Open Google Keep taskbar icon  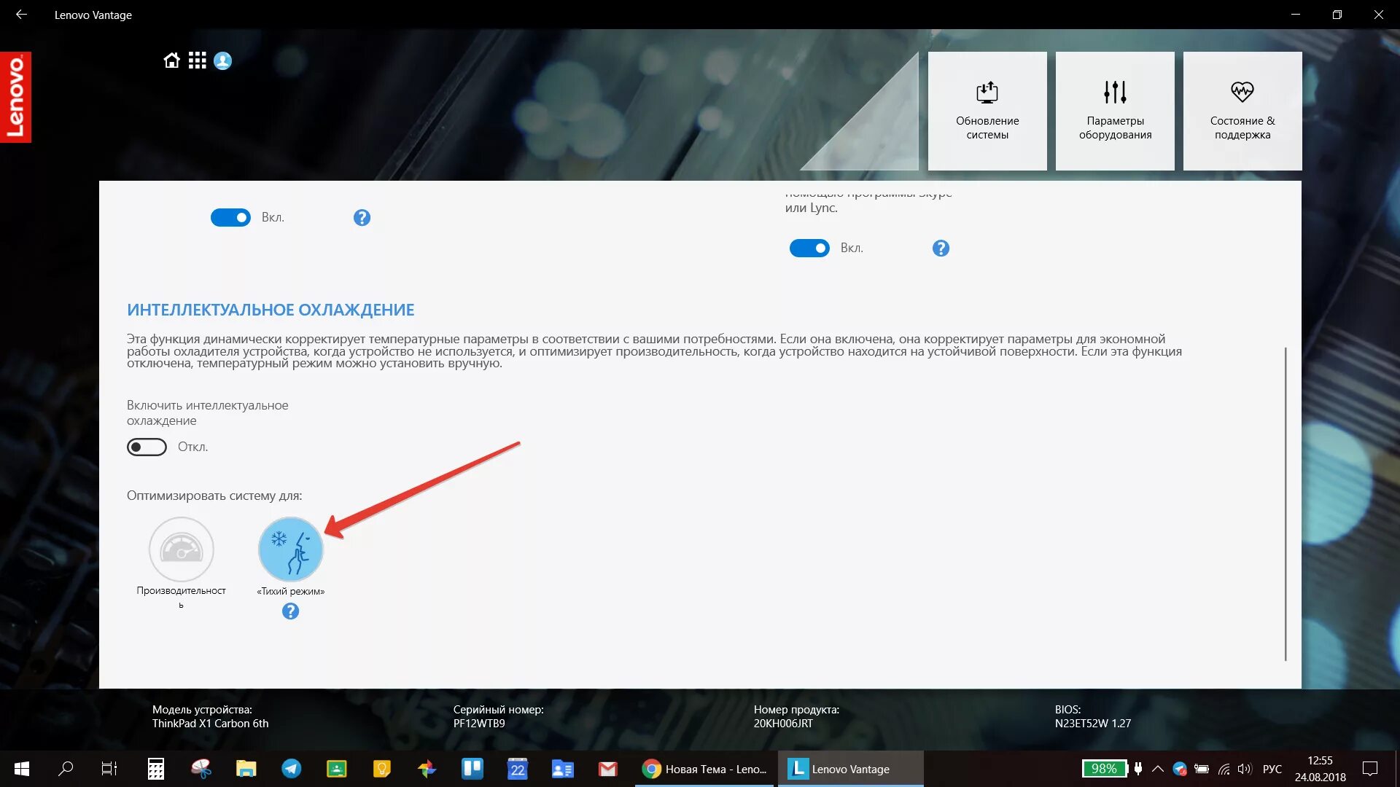click(382, 769)
